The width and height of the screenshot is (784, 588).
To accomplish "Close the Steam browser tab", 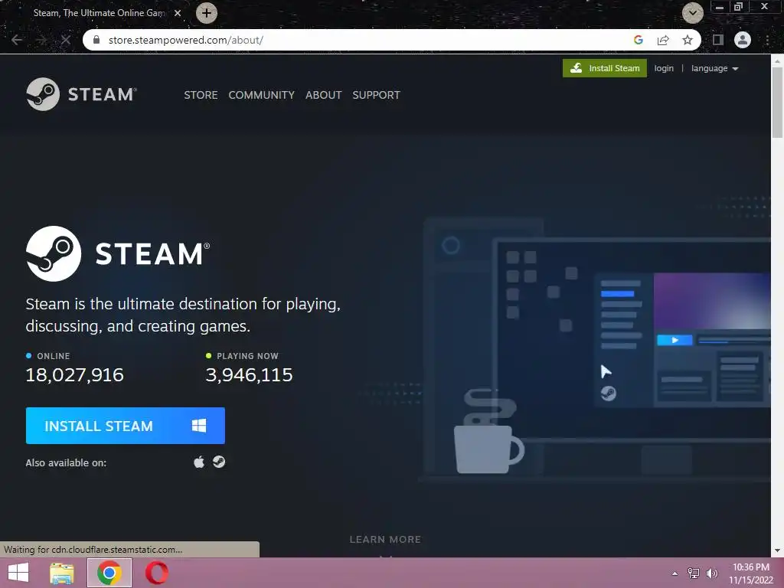I will (178, 13).
